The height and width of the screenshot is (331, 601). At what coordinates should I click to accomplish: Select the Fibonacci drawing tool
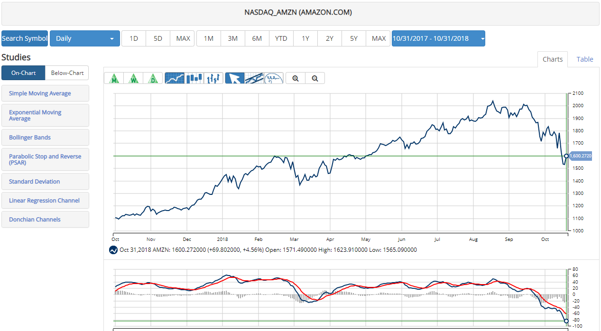coord(273,78)
